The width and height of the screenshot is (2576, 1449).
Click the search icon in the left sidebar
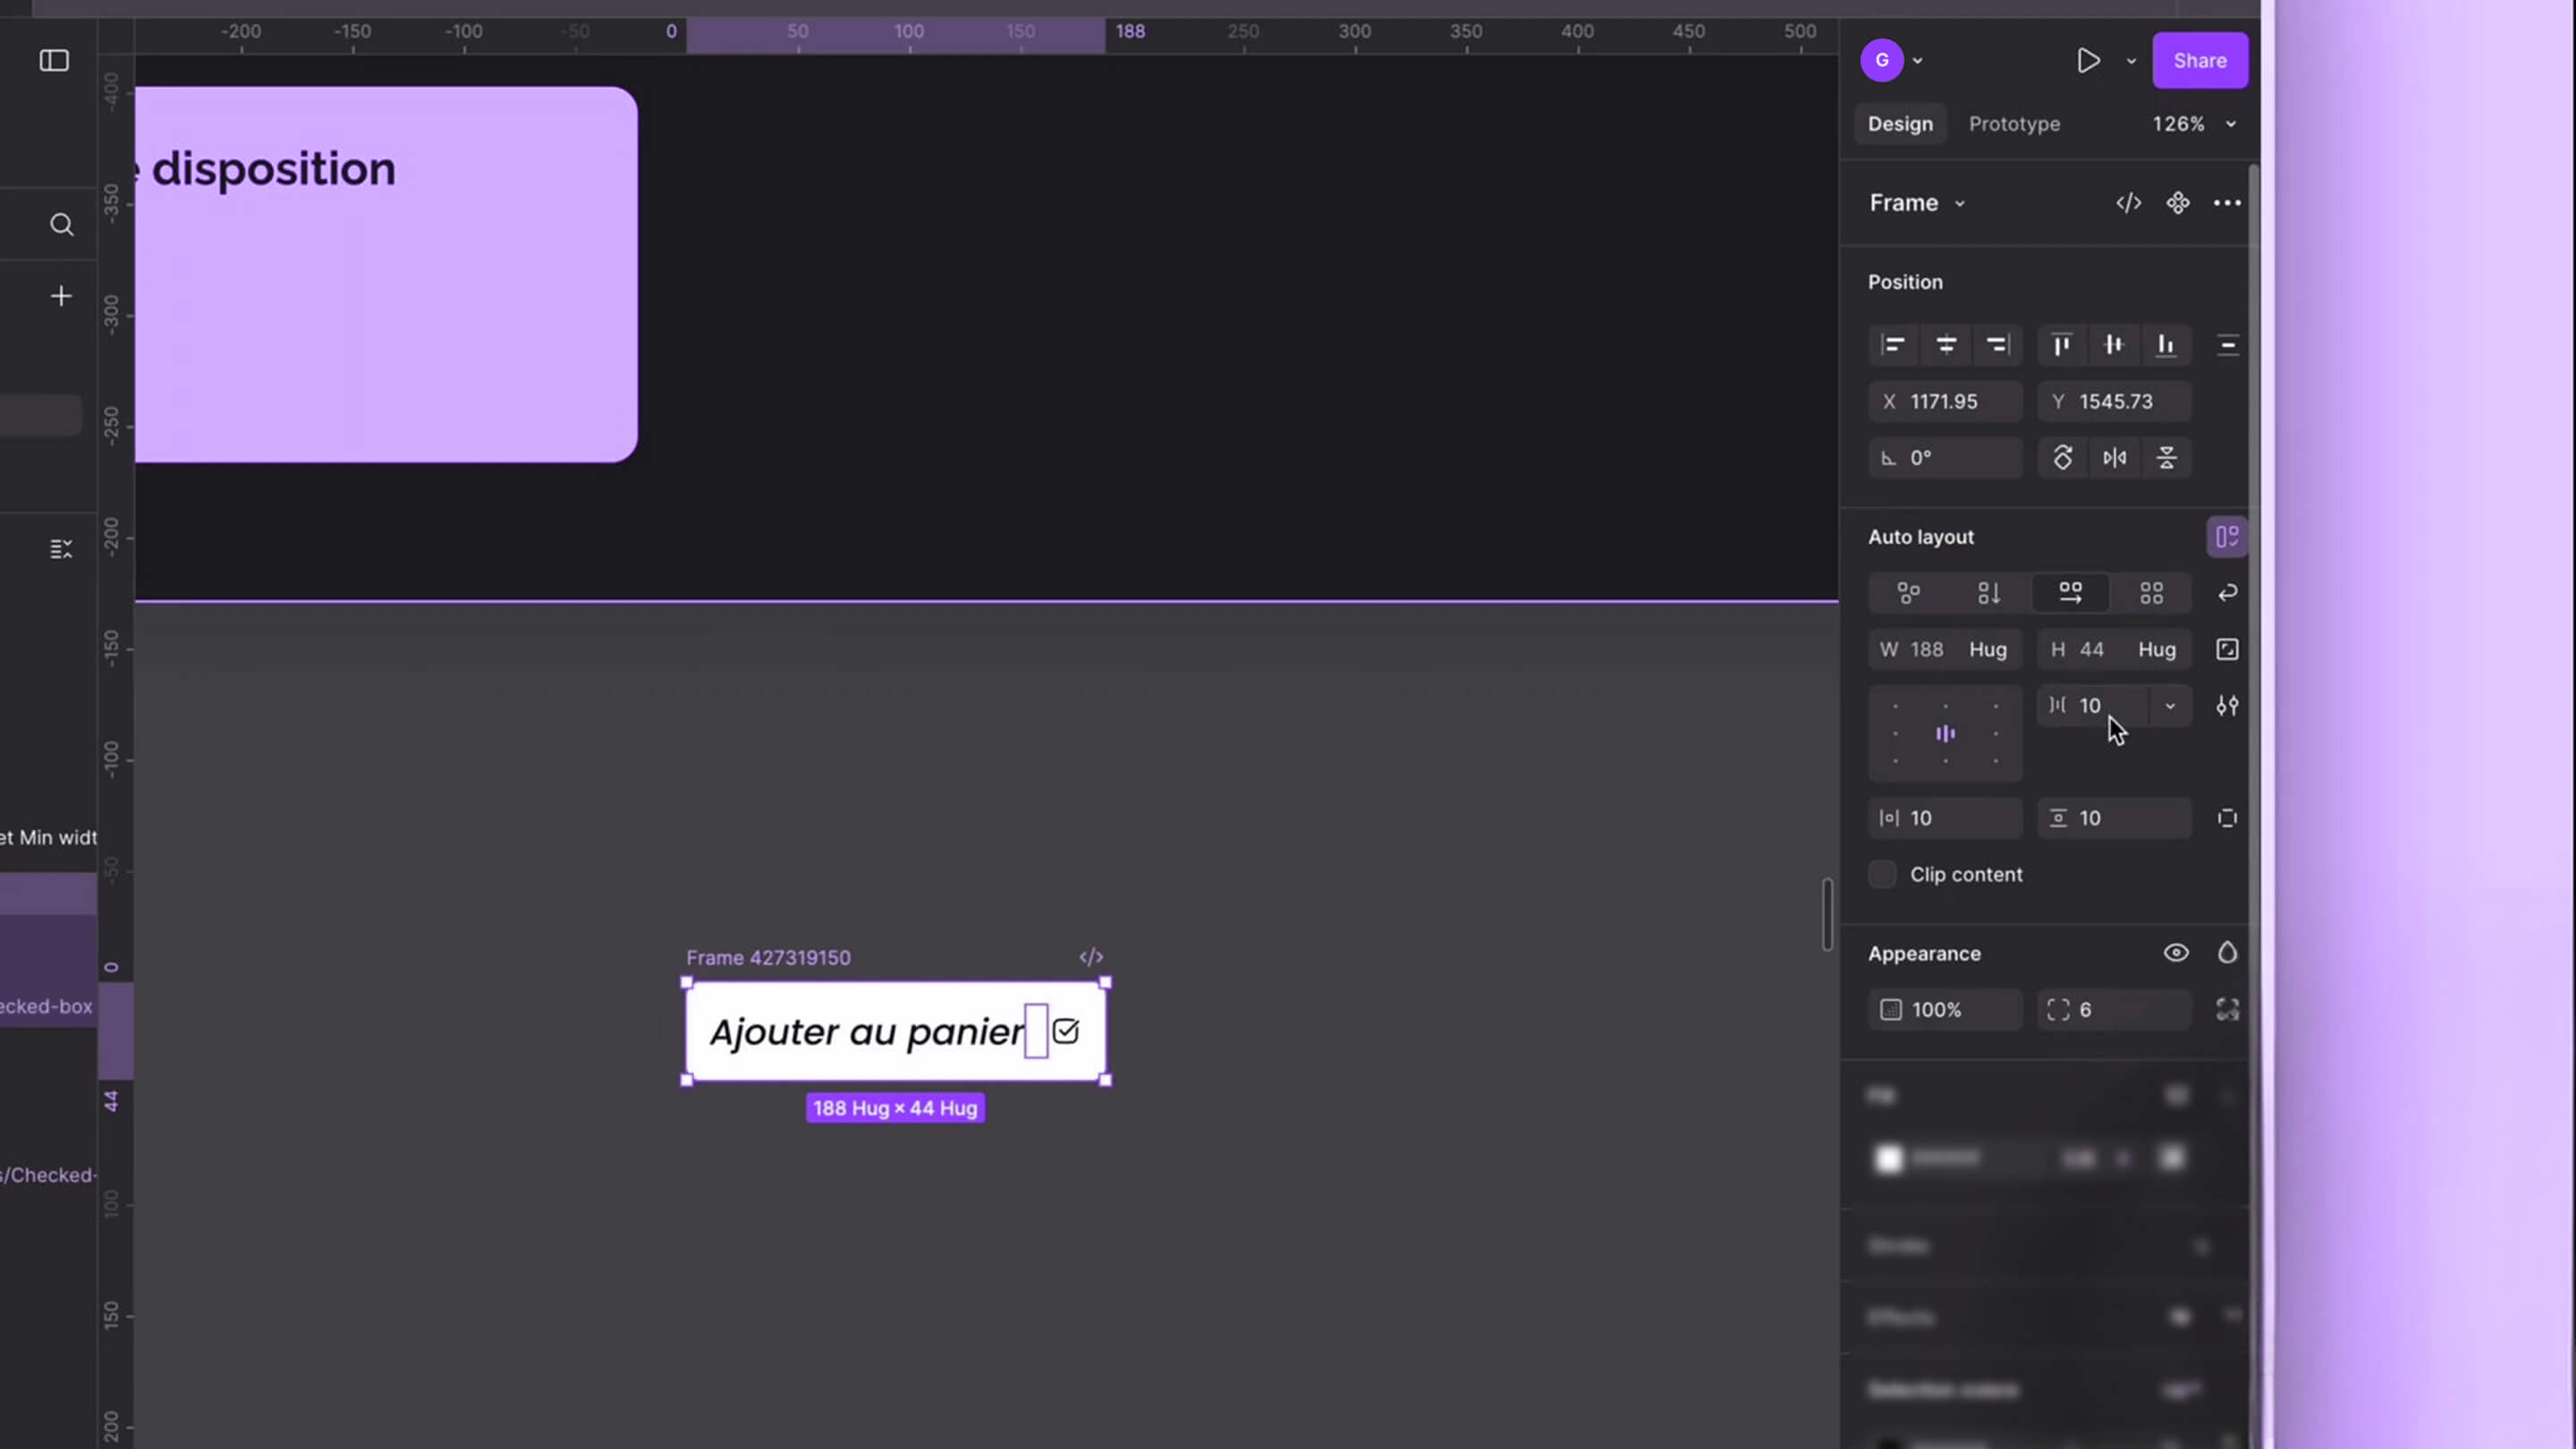point(62,225)
